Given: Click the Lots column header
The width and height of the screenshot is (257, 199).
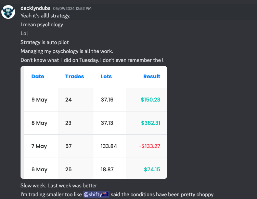Looking at the screenshot, I should point(106,77).
